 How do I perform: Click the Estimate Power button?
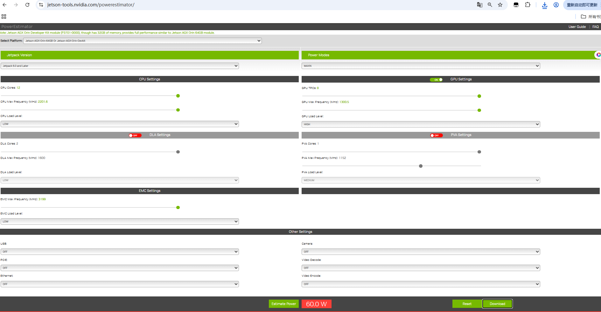coord(283,304)
